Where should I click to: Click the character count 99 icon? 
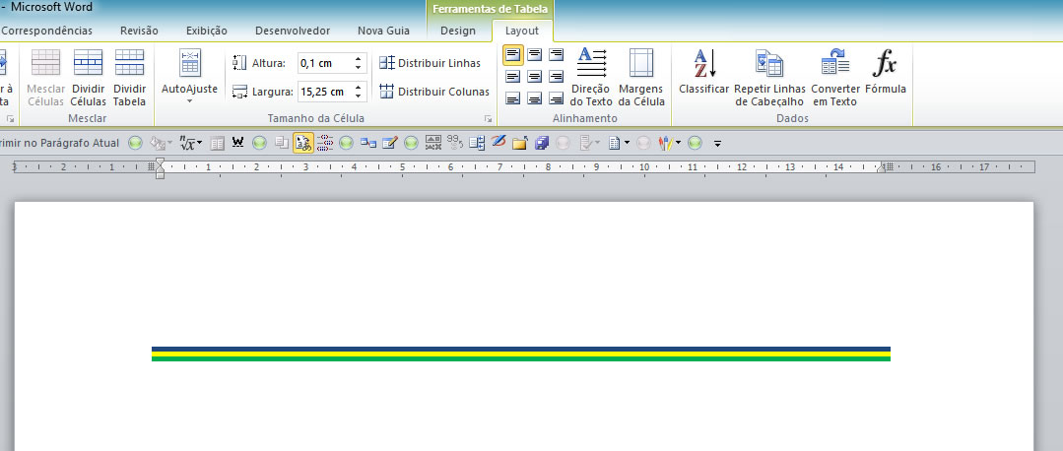(455, 142)
